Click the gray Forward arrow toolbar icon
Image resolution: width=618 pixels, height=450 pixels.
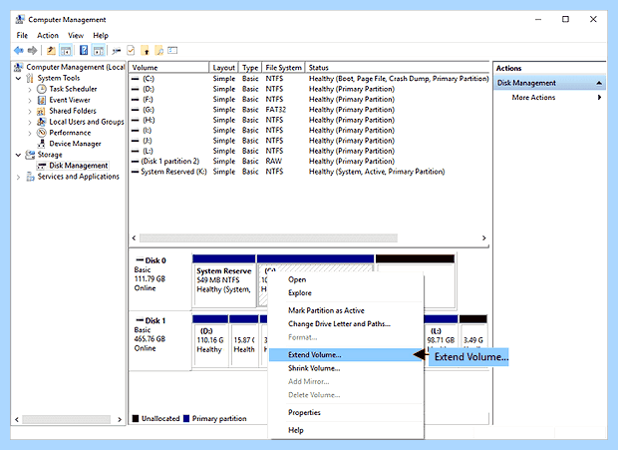(x=33, y=51)
